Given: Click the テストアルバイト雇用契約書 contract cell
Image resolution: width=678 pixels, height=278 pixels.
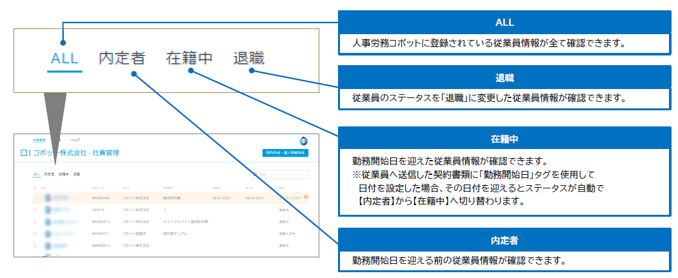Looking at the screenshot, I should click(x=187, y=222).
